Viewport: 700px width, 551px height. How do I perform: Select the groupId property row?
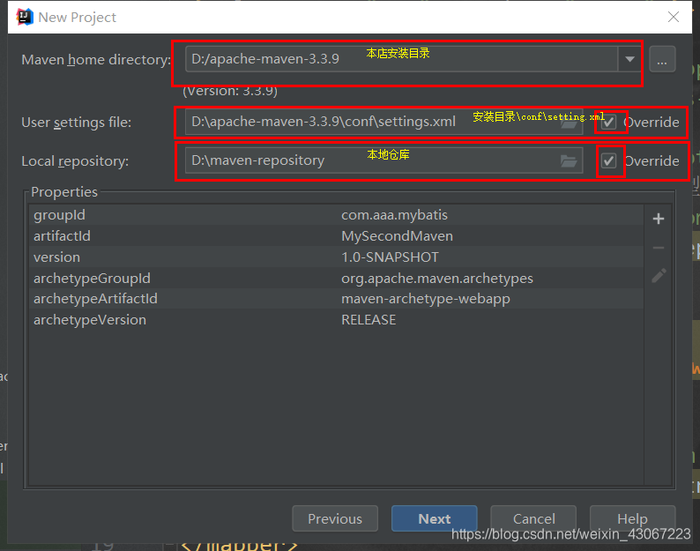pyautogui.click(x=336, y=215)
